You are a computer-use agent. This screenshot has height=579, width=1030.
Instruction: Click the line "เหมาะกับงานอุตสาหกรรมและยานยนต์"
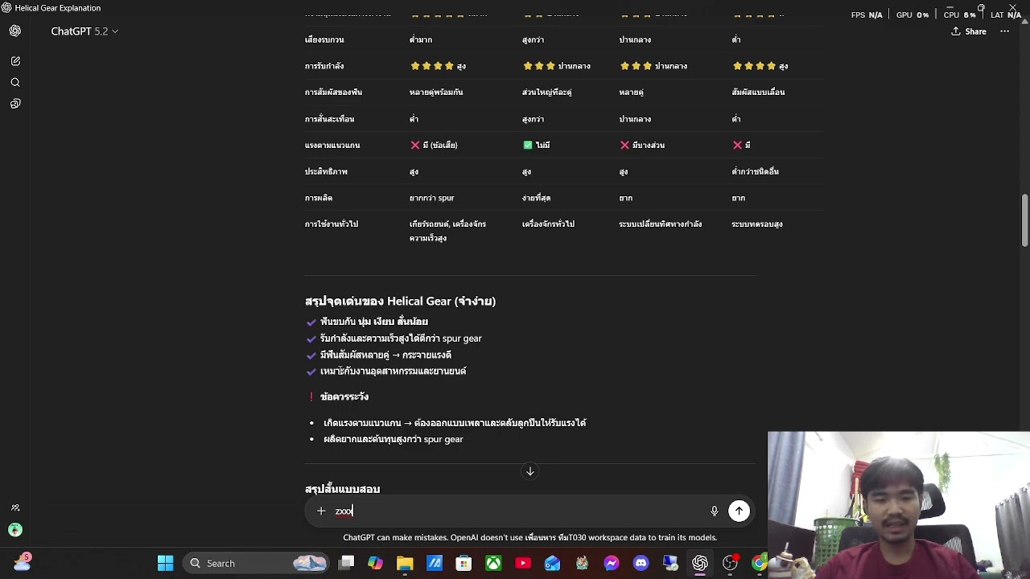pyautogui.click(x=393, y=372)
